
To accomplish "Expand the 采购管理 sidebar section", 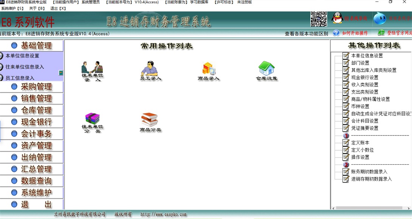I will 32,87.
